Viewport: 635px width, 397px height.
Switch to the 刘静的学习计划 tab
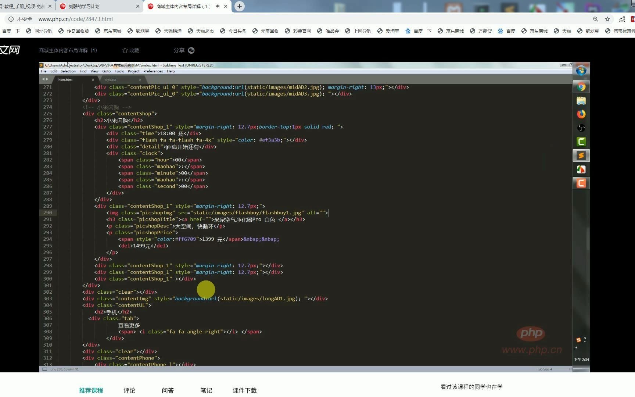click(99, 6)
